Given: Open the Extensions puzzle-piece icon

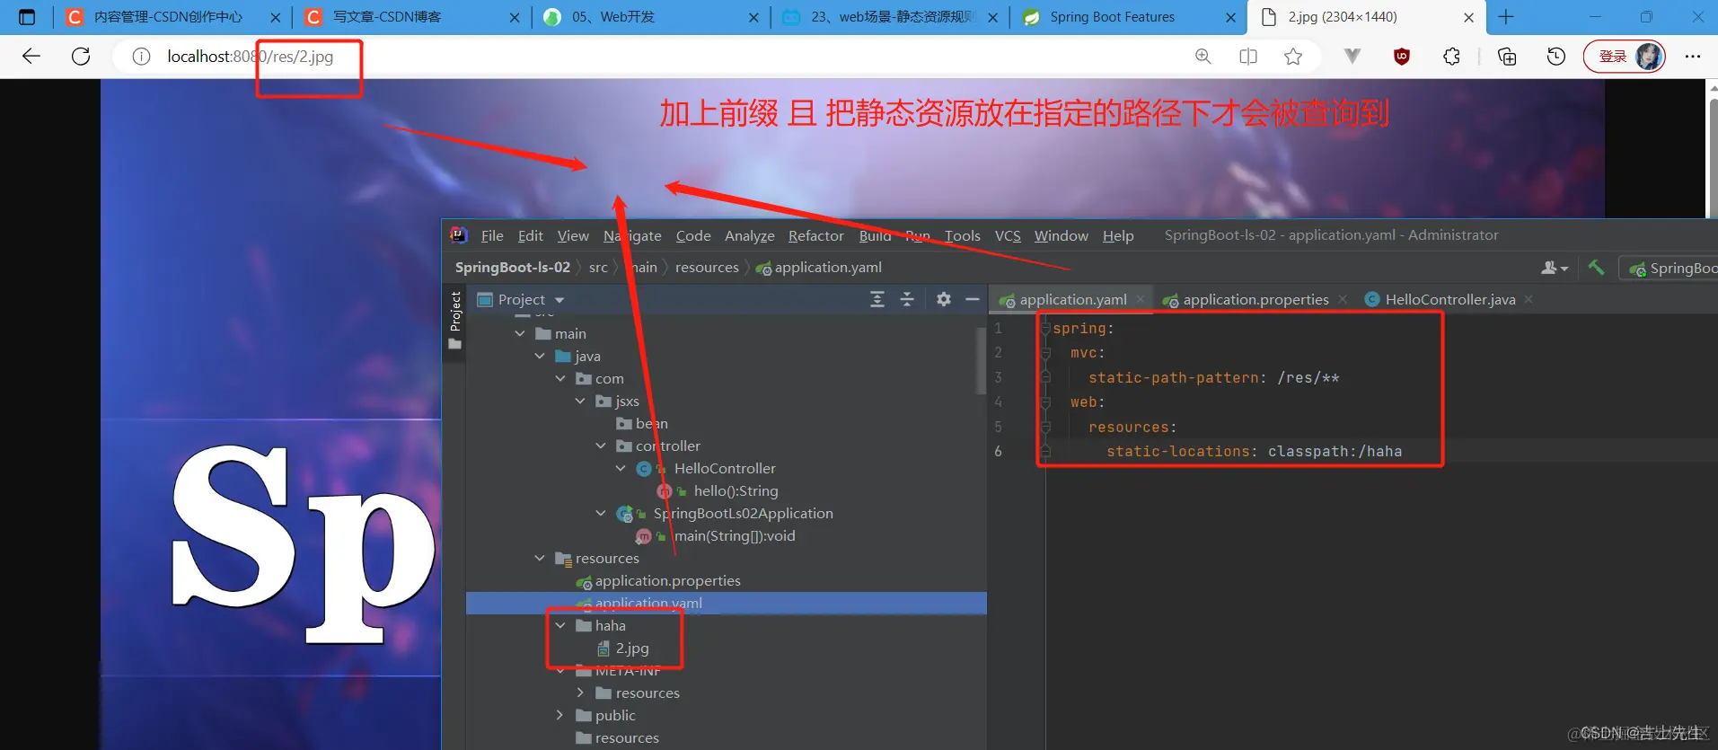Looking at the screenshot, I should (1452, 57).
